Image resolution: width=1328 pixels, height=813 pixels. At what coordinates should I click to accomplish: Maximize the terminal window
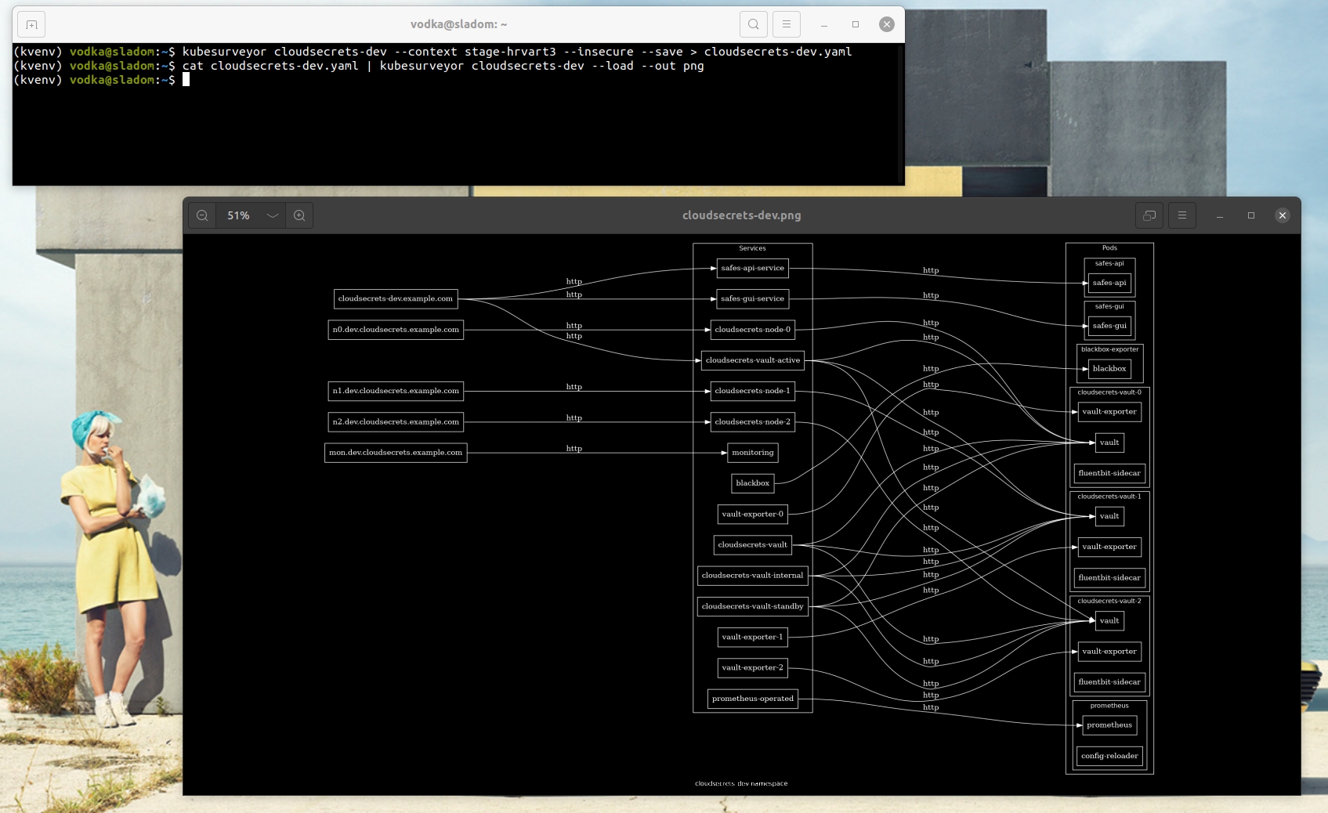(x=855, y=24)
